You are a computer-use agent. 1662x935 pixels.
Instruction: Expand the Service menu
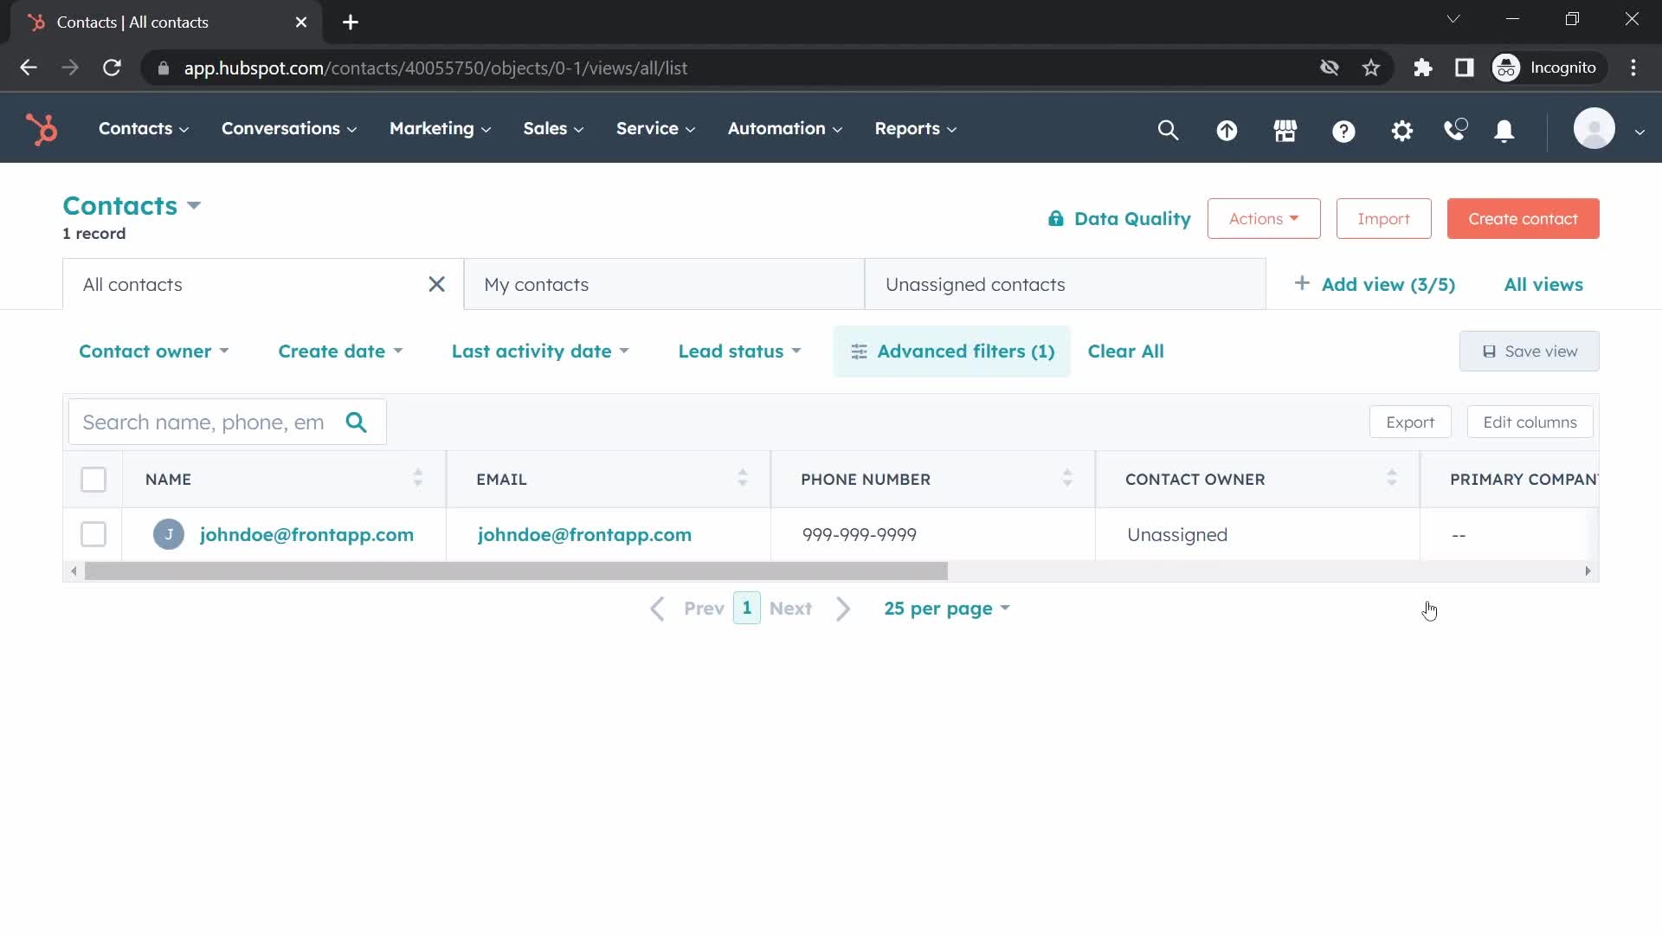pyautogui.click(x=655, y=129)
